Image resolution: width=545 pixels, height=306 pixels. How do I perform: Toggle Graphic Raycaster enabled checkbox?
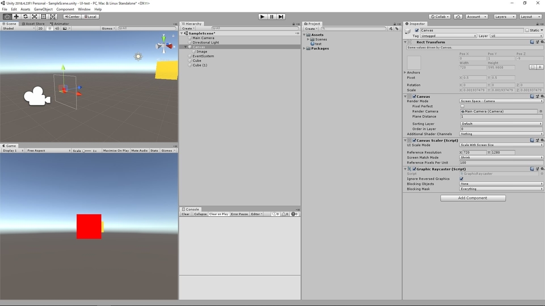(x=414, y=169)
